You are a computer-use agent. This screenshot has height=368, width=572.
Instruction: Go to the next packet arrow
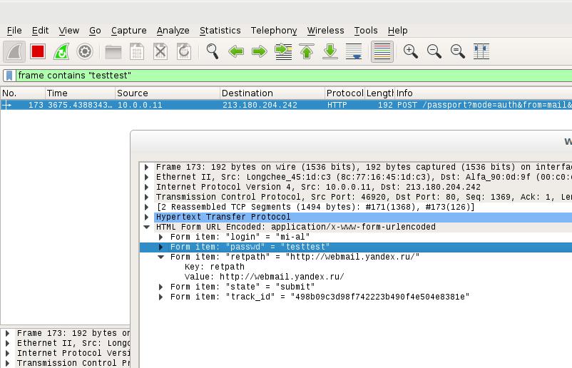point(260,51)
